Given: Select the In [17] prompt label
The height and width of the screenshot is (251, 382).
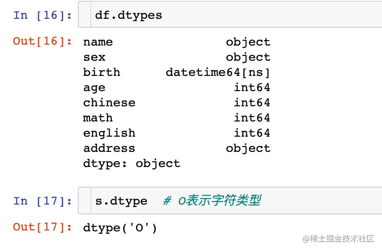Looking at the screenshot, I should tap(42, 201).
